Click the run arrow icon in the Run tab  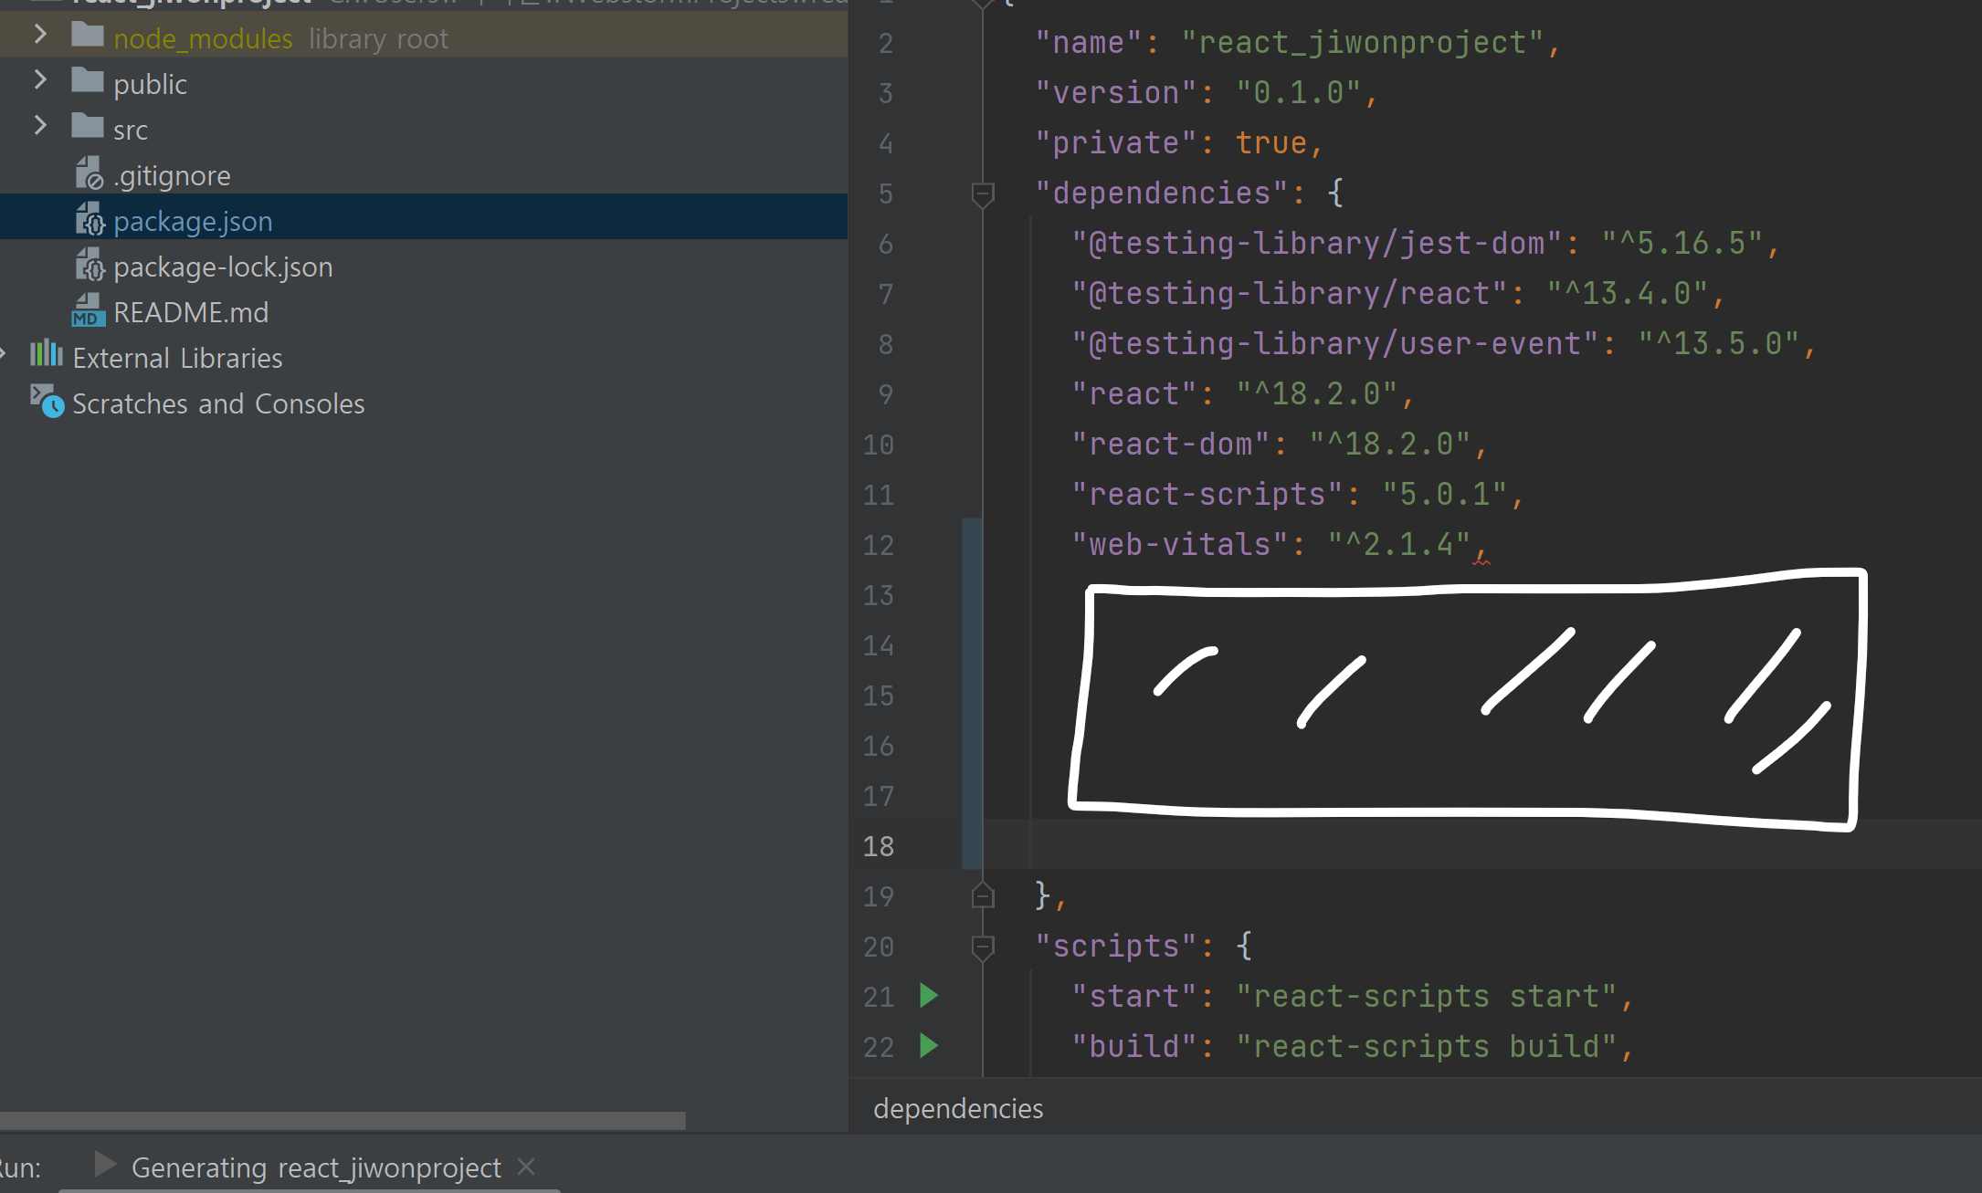click(105, 1165)
